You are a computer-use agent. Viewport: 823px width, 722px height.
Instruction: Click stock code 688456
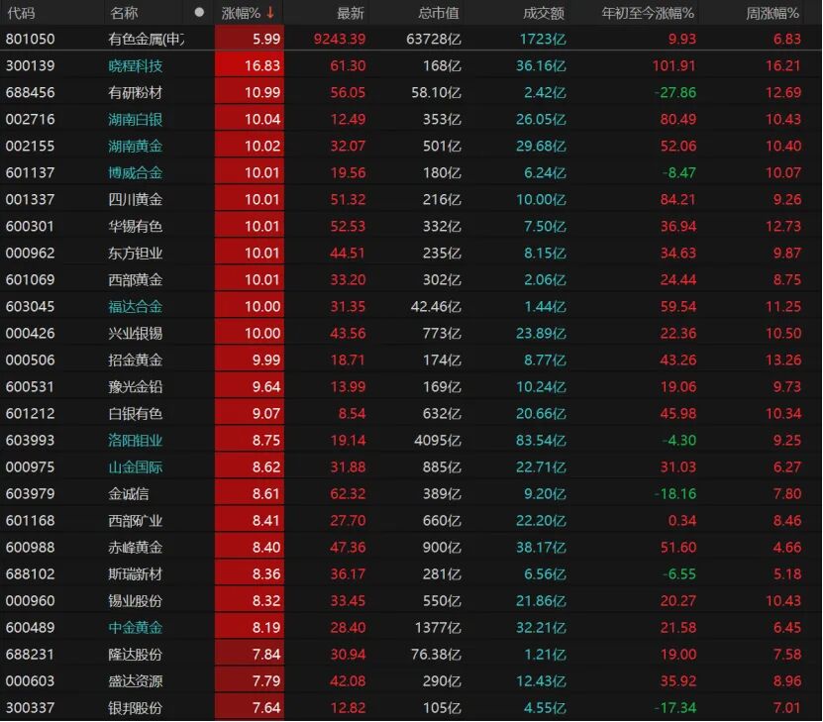pos(30,93)
